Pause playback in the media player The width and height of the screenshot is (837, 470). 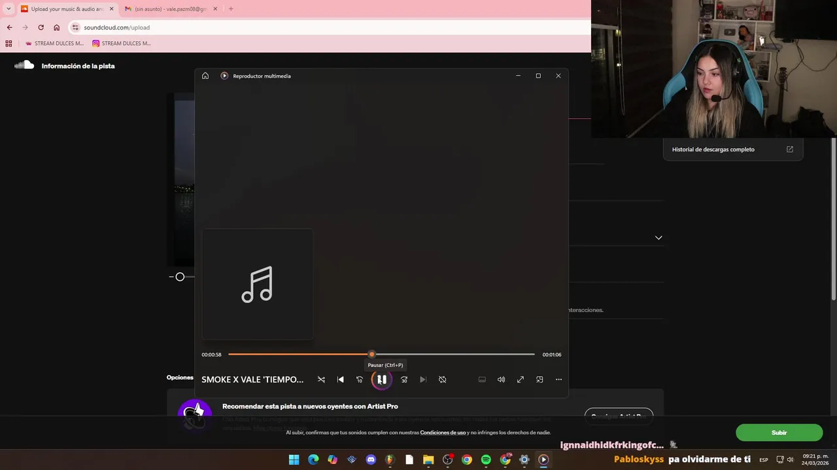coord(382,379)
